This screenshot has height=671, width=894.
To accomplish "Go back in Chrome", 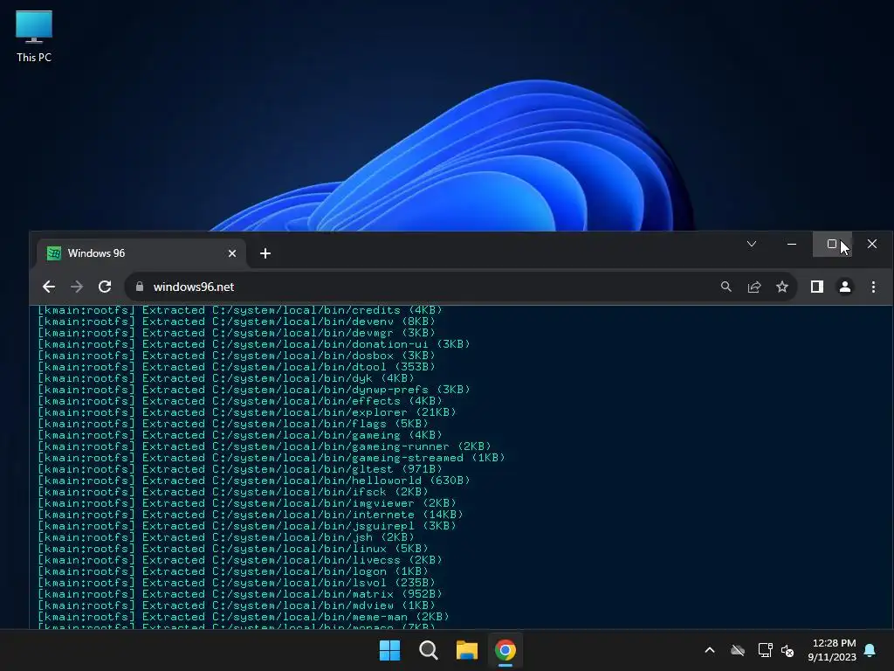I will pyautogui.click(x=49, y=287).
